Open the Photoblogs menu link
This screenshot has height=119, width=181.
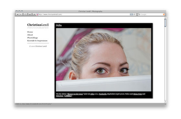coord(32,38)
